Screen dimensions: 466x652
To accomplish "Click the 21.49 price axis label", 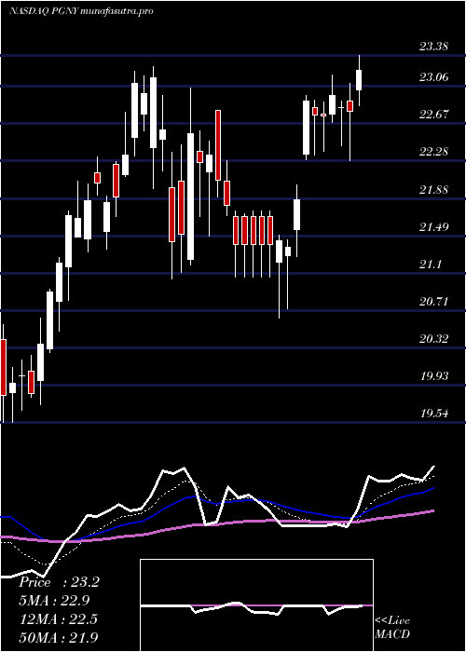I will (434, 227).
